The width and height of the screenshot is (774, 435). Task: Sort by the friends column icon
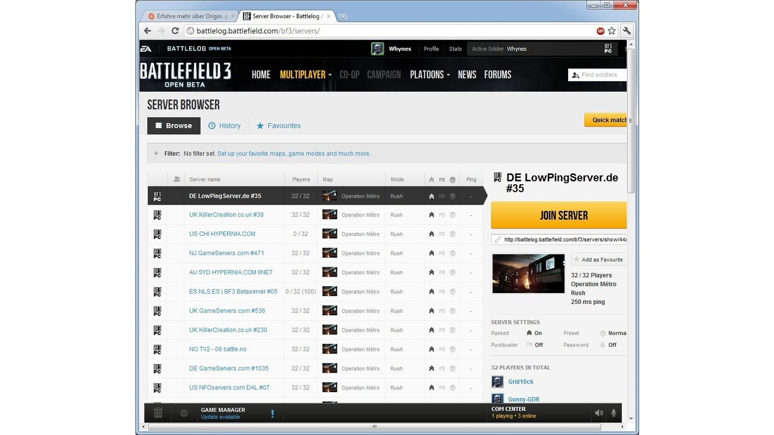177,179
